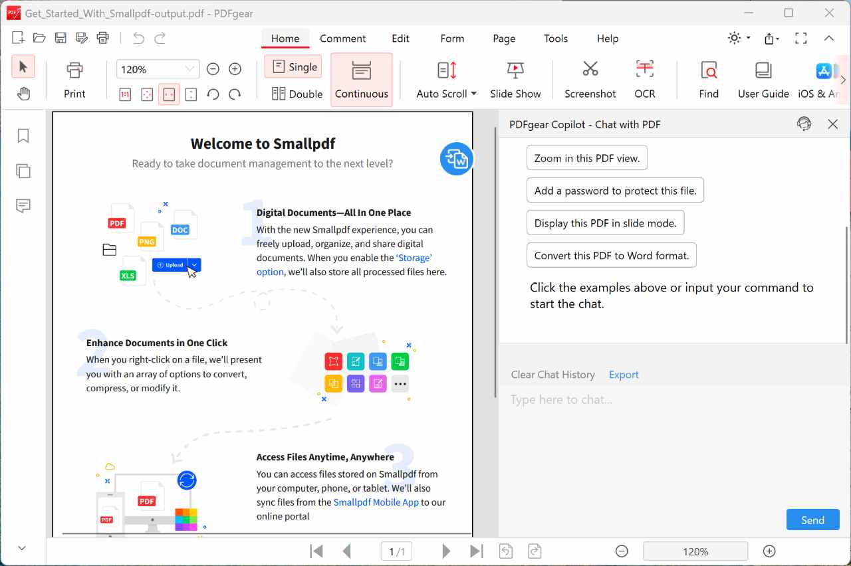Open the Comment tab
The height and width of the screenshot is (566, 851).
coord(343,39)
